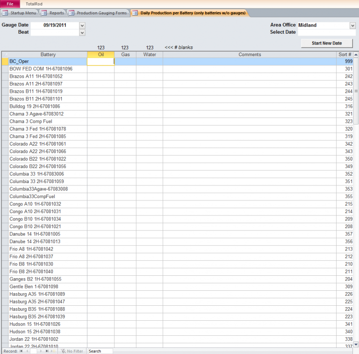The image size is (359, 354).
Task: Toggle the No Filter indicator
Action: pos(72,351)
